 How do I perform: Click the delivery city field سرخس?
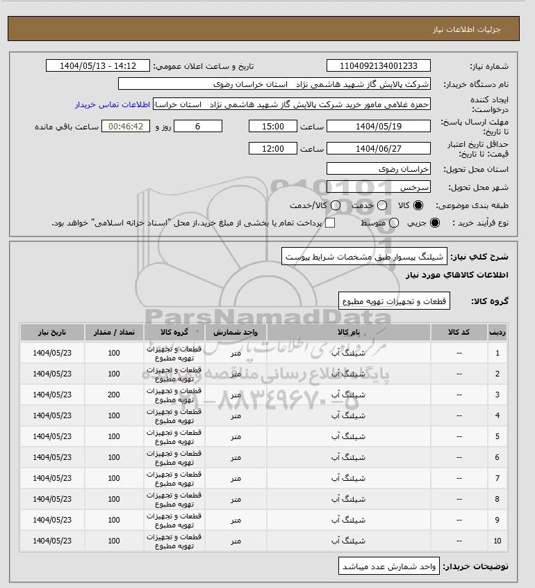pyautogui.click(x=379, y=186)
